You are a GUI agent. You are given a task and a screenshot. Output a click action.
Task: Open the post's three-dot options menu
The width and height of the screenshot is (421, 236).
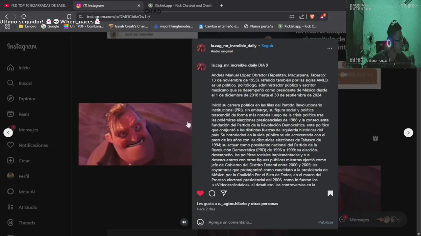[330, 48]
